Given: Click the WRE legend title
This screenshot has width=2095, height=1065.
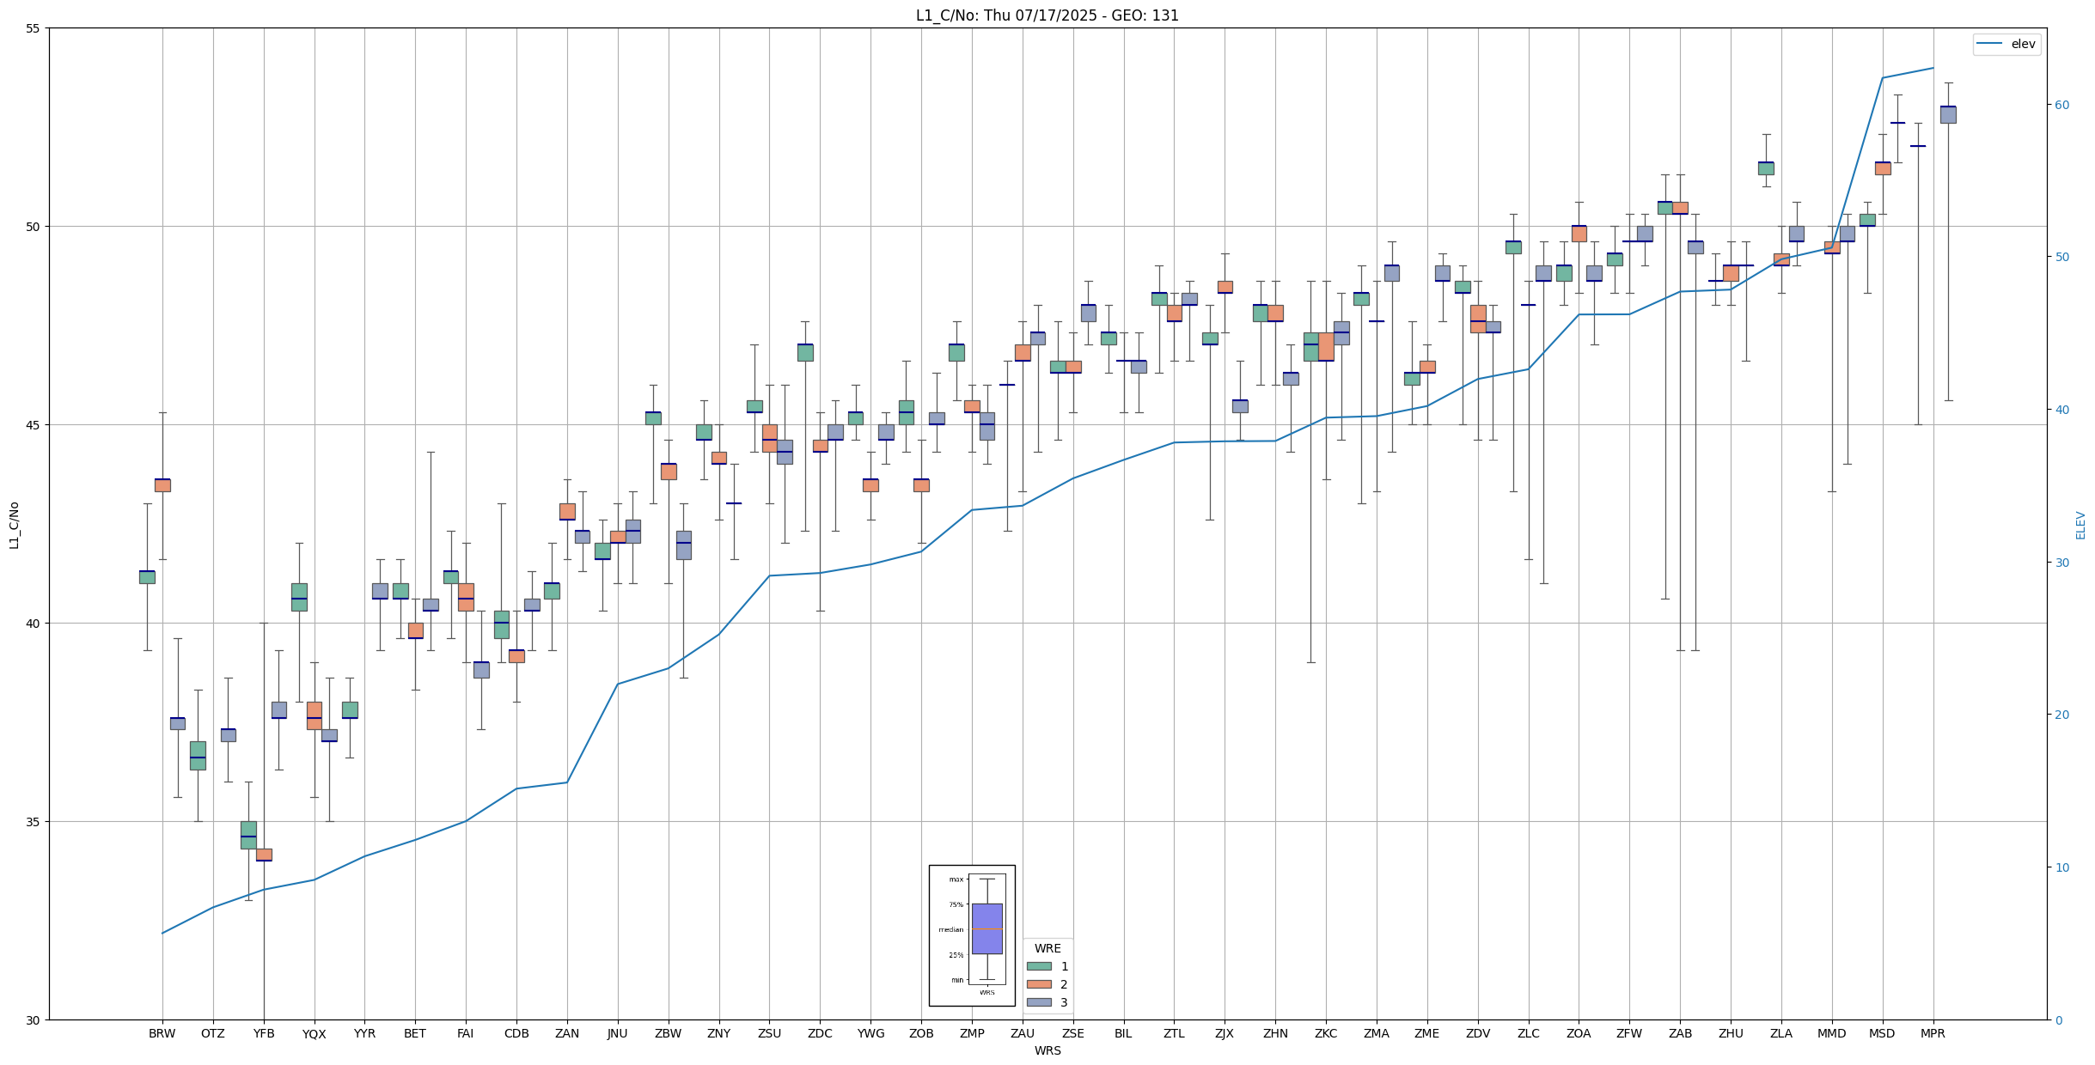Looking at the screenshot, I should coord(1047,948).
